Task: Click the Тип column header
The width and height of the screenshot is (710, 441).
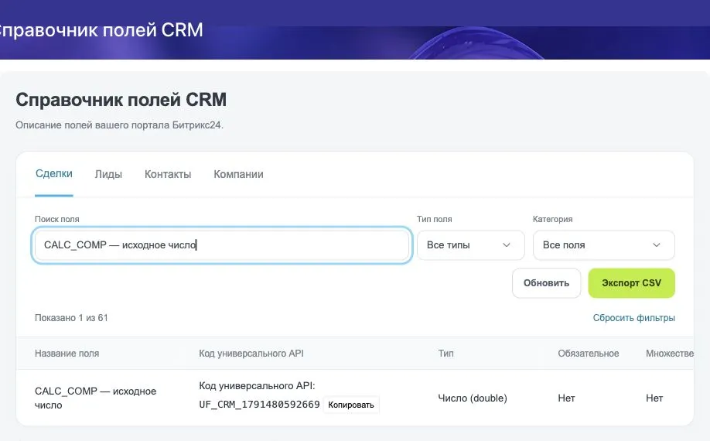Action: pos(445,353)
